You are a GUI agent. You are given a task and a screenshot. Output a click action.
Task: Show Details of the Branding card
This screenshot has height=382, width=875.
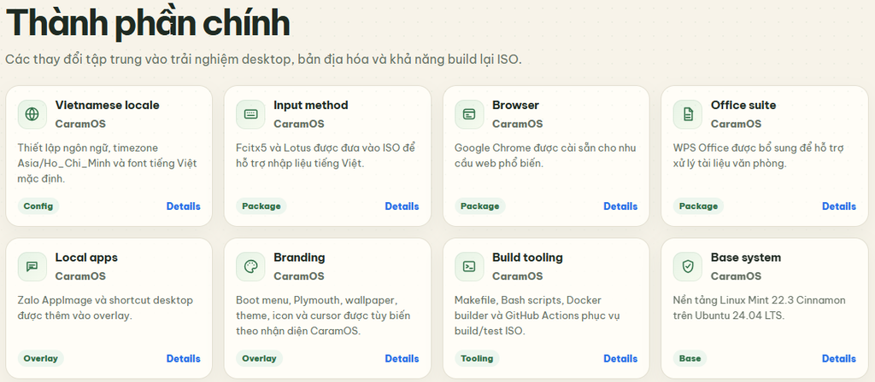pyautogui.click(x=402, y=359)
